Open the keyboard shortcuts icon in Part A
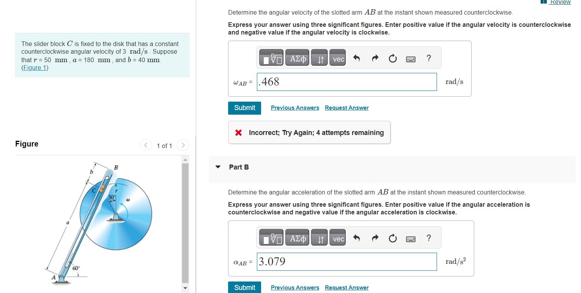The image size is (581, 293). tap(410, 58)
